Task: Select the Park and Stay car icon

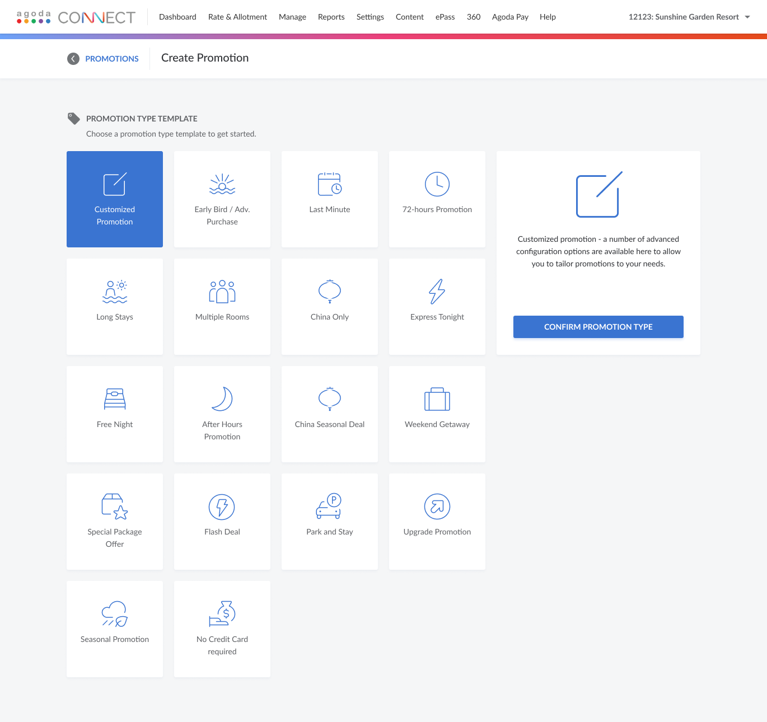Action: 330,507
